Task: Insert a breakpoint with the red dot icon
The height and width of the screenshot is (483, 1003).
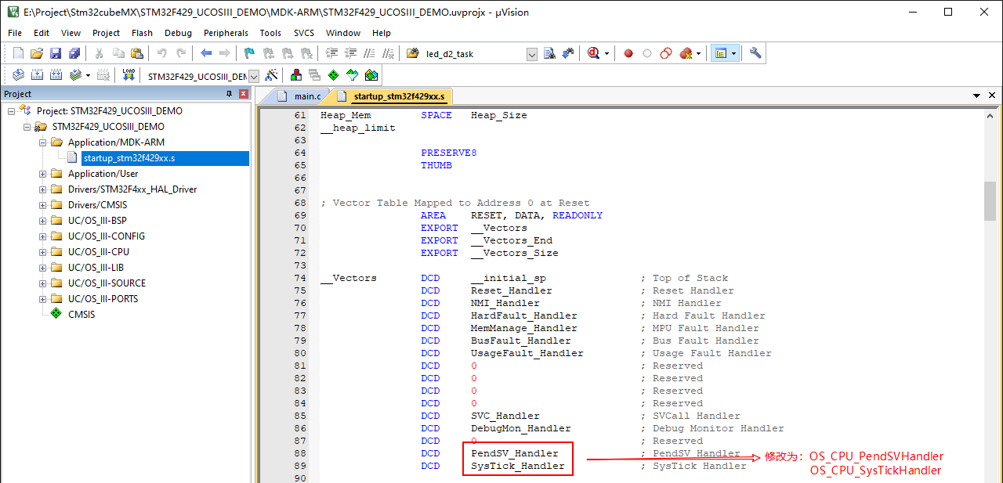Action: point(628,53)
